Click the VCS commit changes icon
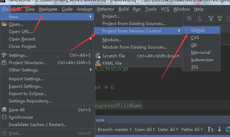230x137 pixels. coord(220,18)
